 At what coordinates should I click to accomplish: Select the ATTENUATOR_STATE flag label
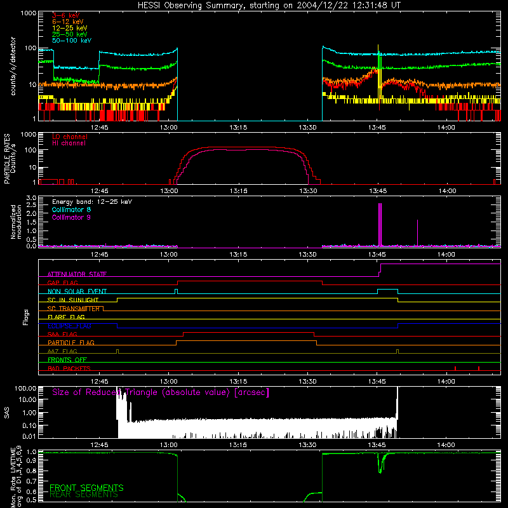tap(77, 274)
